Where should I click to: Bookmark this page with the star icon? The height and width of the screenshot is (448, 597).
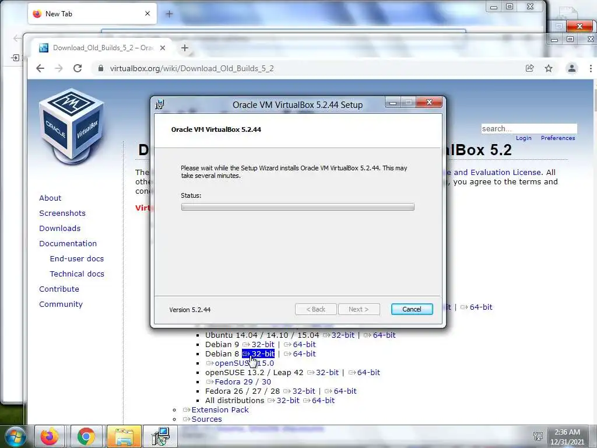(x=548, y=69)
